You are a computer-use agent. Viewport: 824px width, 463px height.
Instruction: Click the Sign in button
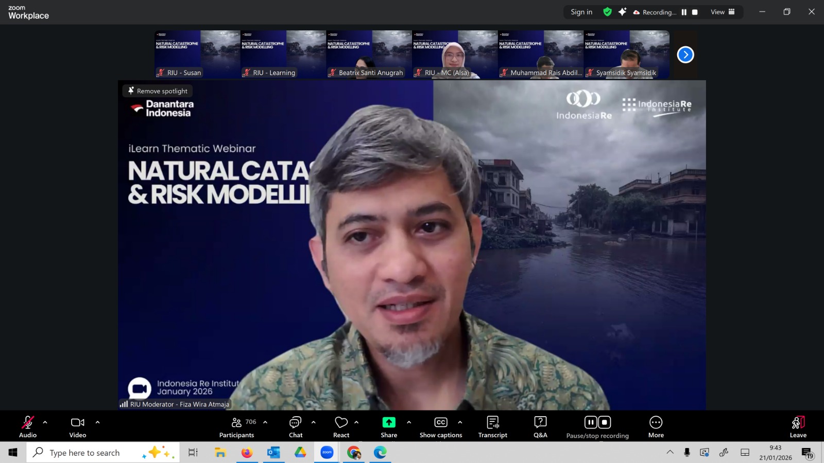click(x=581, y=12)
